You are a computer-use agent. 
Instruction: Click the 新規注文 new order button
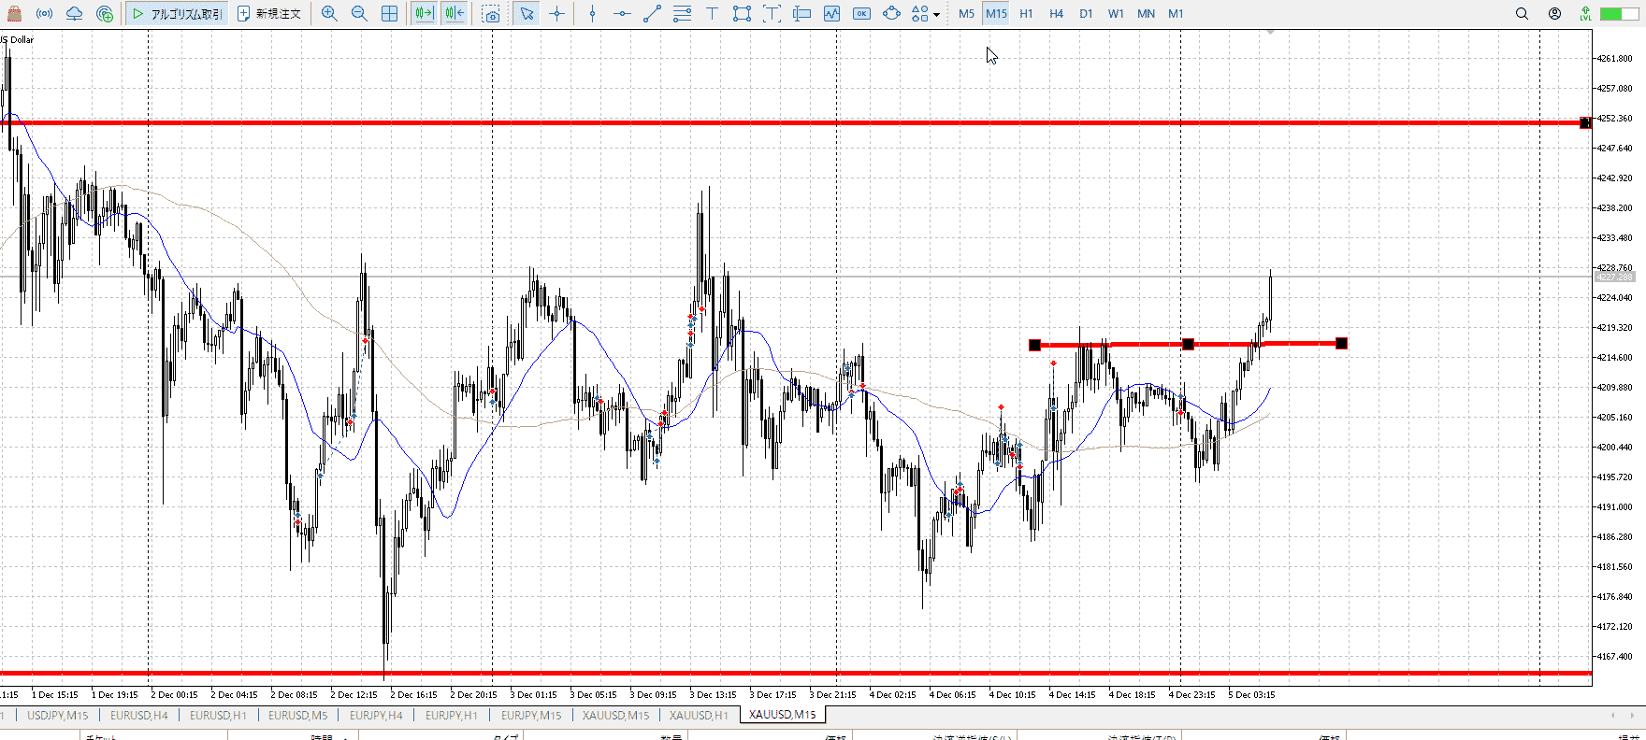click(x=269, y=14)
